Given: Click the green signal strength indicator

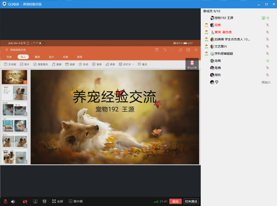Looking at the screenshot, I should (156, 201).
